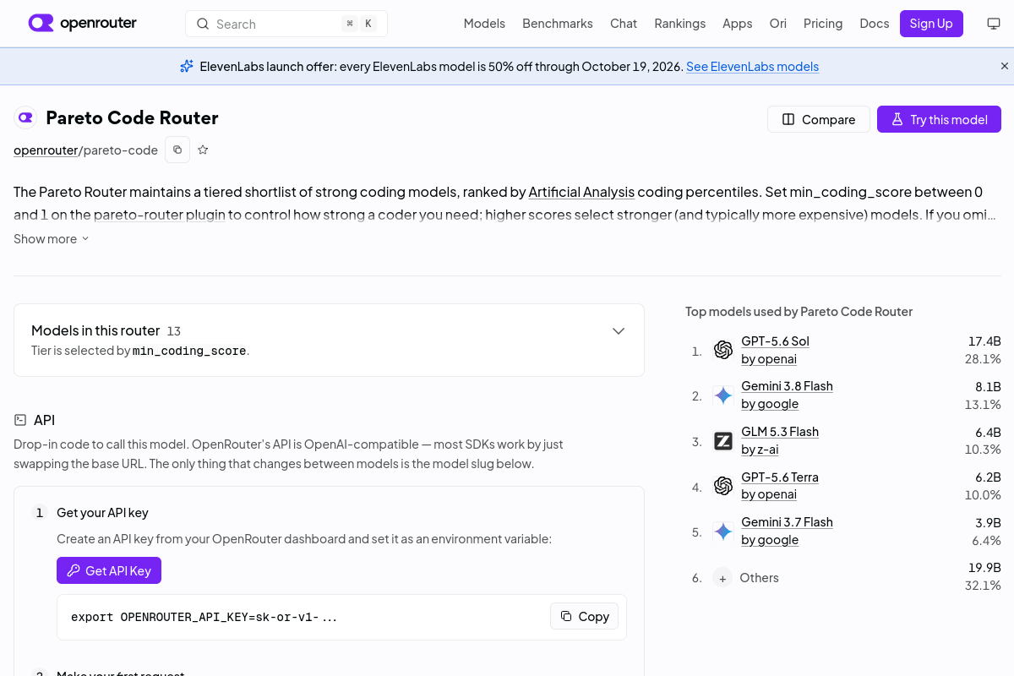Image resolution: width=1014 pixels, height=676 pixels.
Task: Open by openai link under GPT-5.6 Sol
Action: (x=769, y=358)
